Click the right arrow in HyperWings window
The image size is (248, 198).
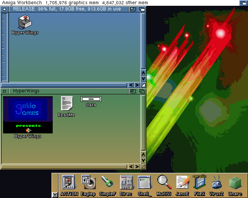click(x=137, y=167)
